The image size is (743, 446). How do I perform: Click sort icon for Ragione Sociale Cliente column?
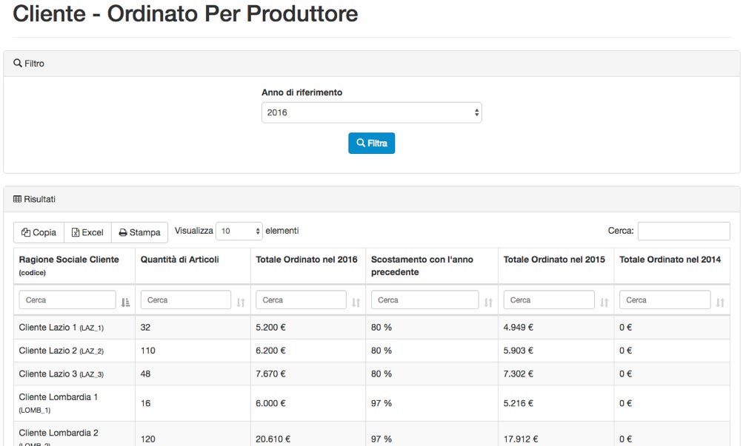tap(125, 302)
